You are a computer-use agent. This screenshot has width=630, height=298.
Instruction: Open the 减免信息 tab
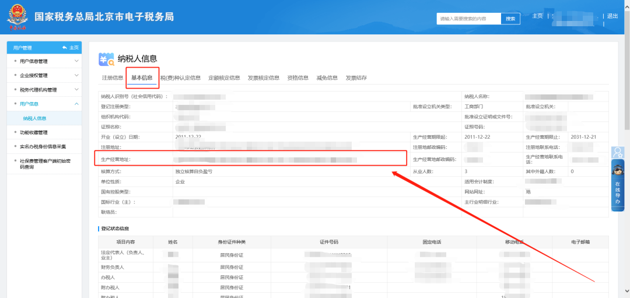pyautogui.click(x=327, y=78)
